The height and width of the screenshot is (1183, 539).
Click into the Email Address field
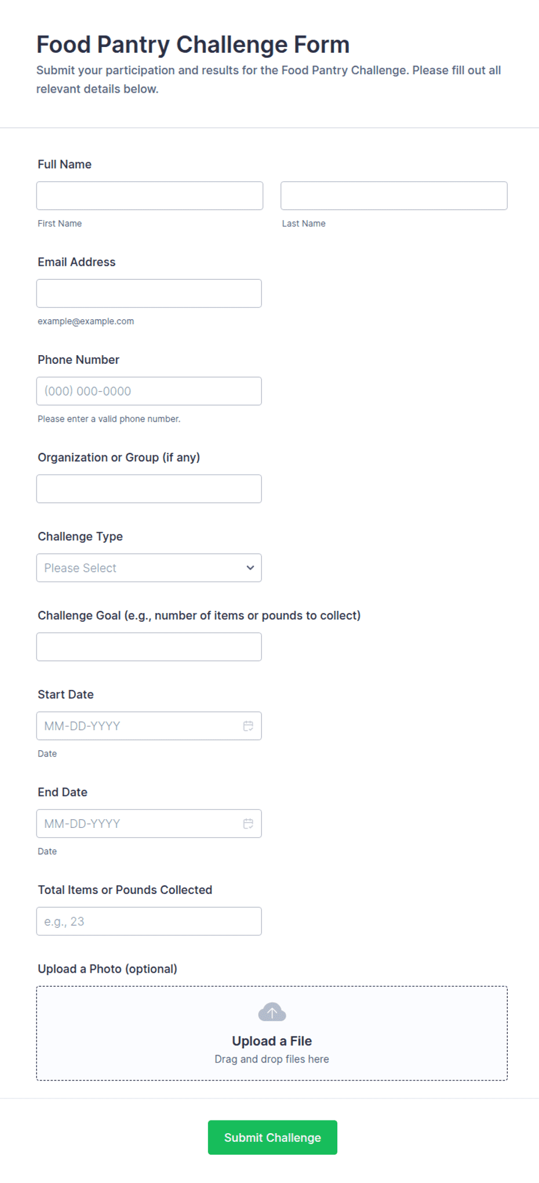(x=149, y=294)
